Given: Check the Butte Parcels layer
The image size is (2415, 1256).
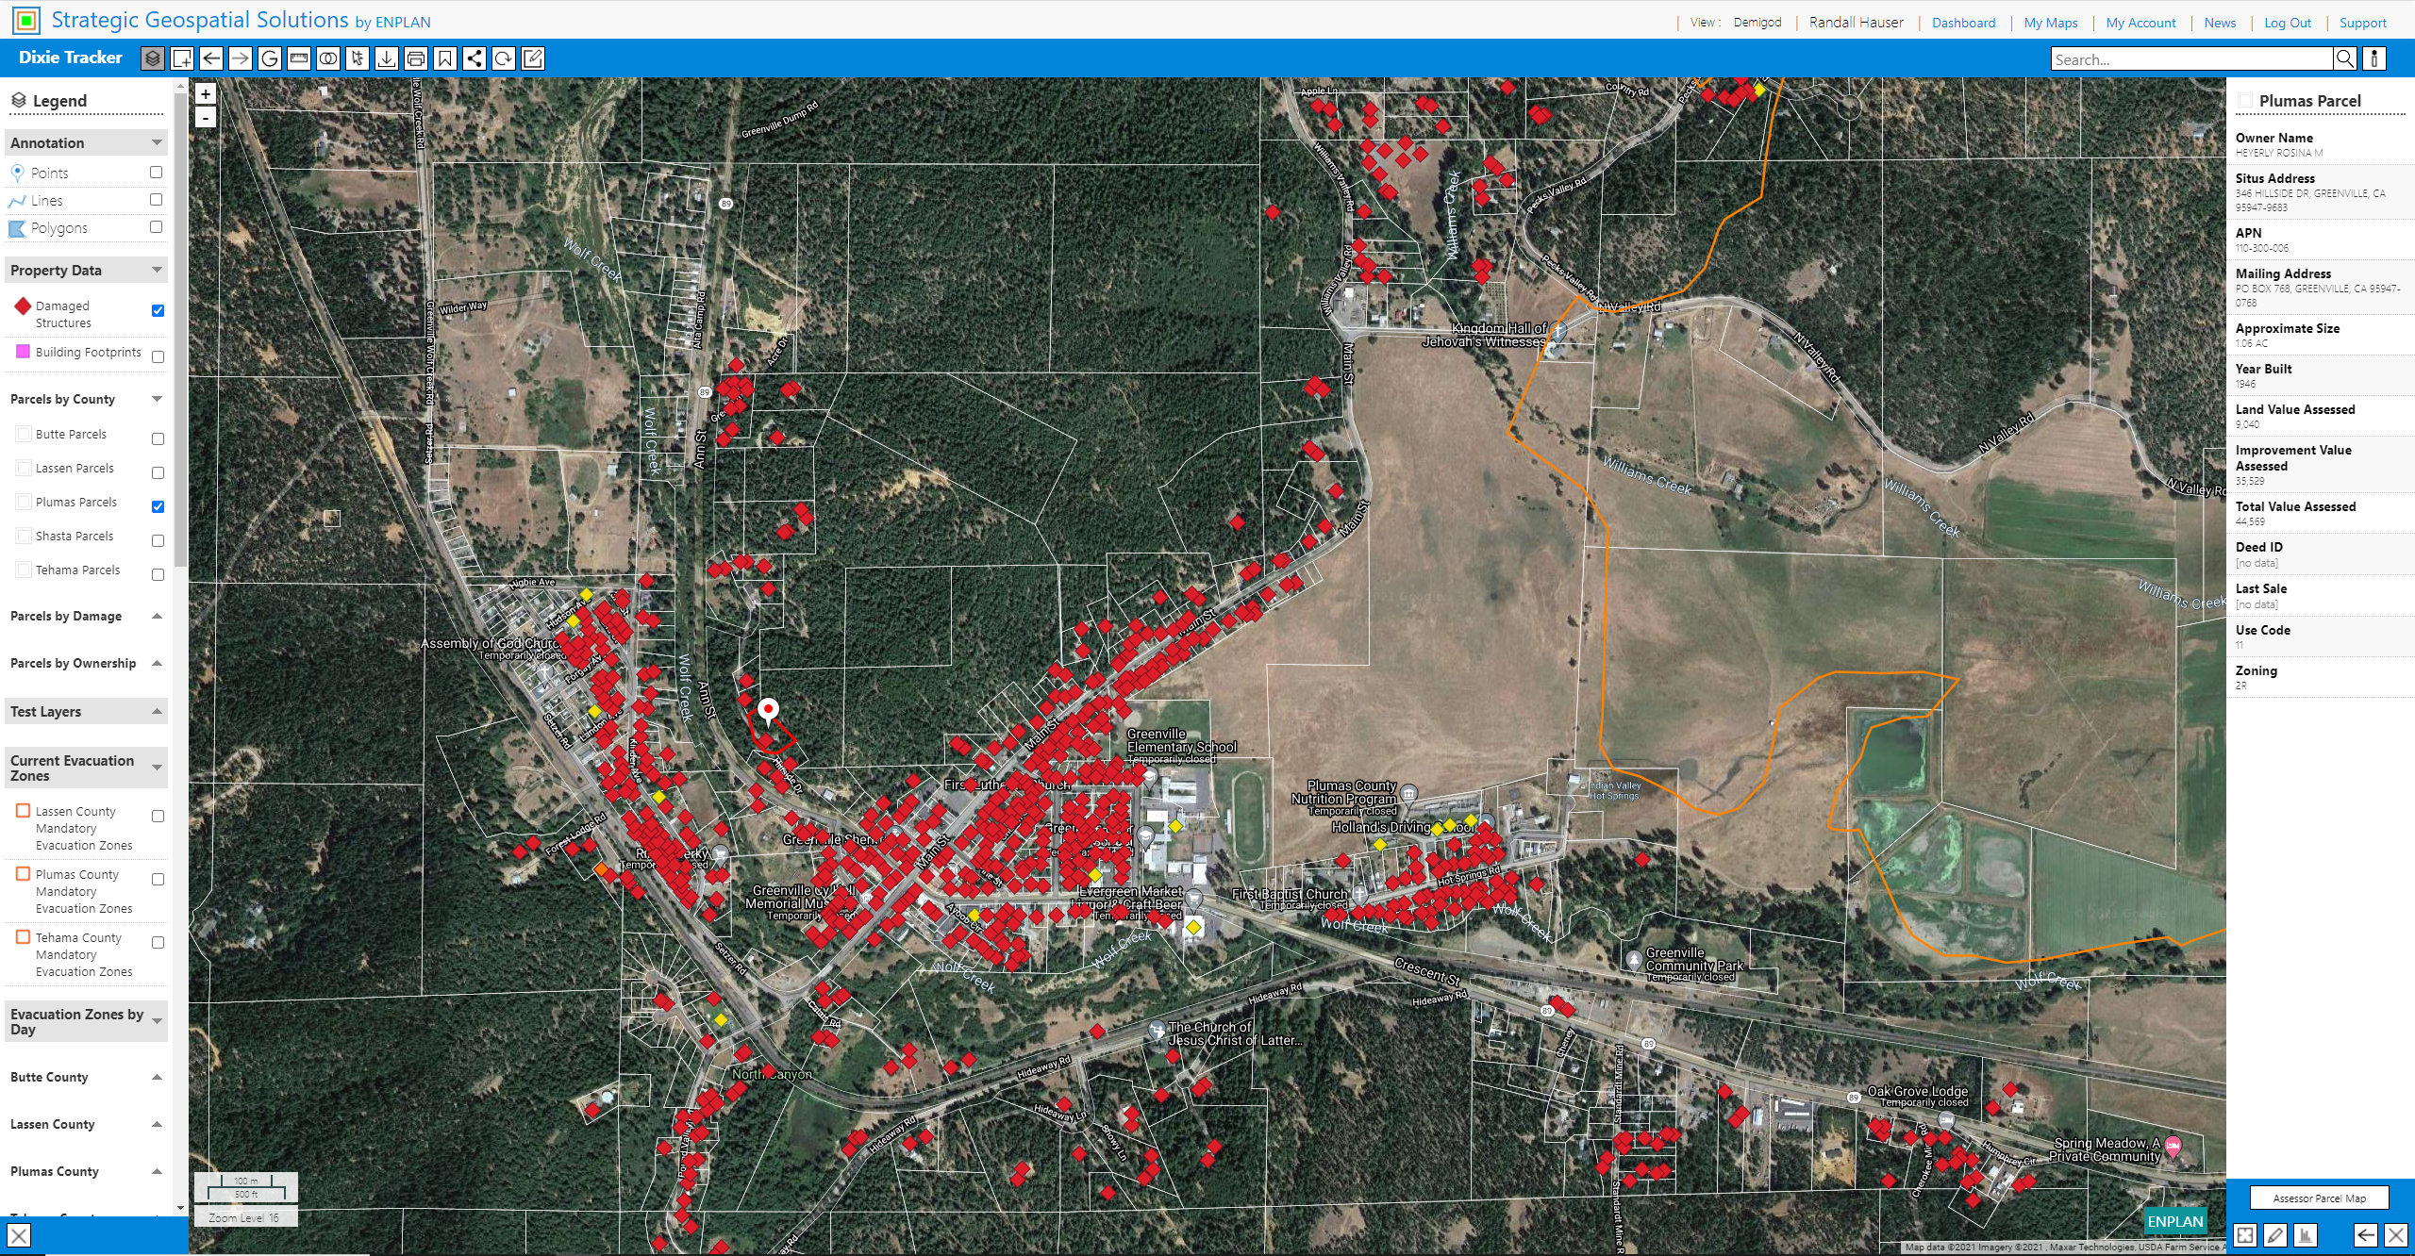Looking at the screenshot, I should point(158,438).
